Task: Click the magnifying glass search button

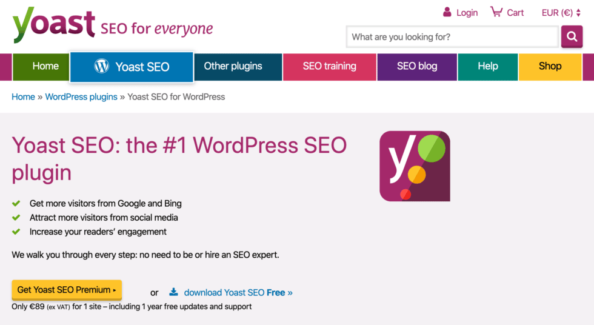Action: (572, 36)
